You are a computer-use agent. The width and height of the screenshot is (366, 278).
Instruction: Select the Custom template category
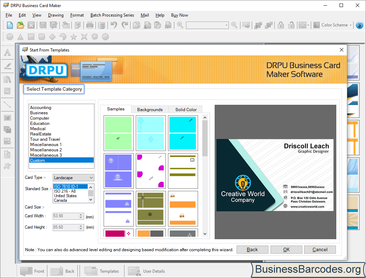[62, 161]
